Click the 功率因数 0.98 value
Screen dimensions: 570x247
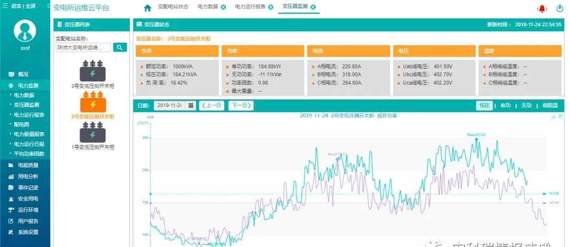pyautogui.click(x=263, y=83)
